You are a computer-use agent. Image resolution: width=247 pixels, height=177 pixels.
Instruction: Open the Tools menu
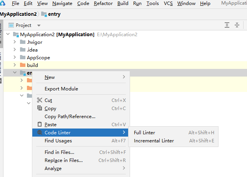152,3
